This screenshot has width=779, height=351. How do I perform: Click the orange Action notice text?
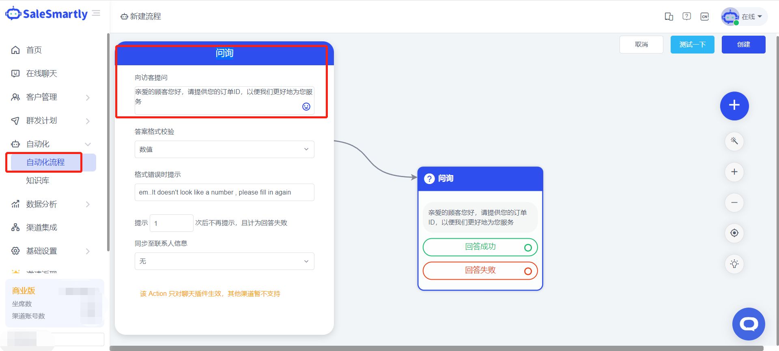tap(210, 293)
